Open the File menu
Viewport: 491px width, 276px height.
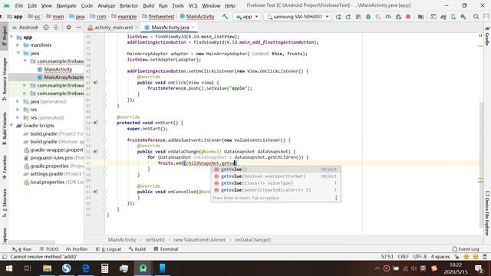coord(18,5)
